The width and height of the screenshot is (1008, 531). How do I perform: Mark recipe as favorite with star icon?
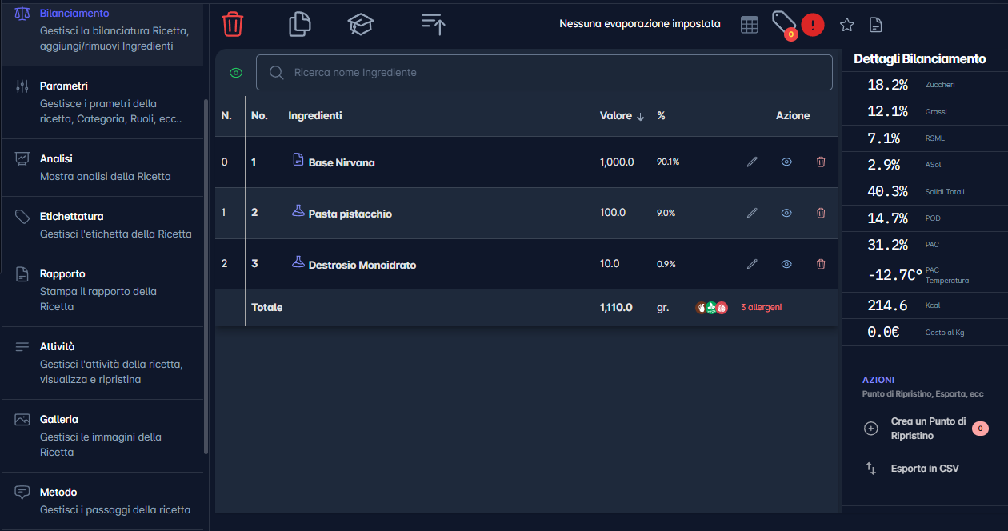[x=847, y=25]
